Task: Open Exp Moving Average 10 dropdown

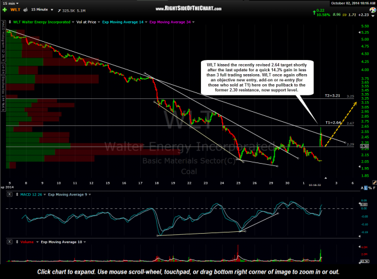Action: [x=85, y=242]
